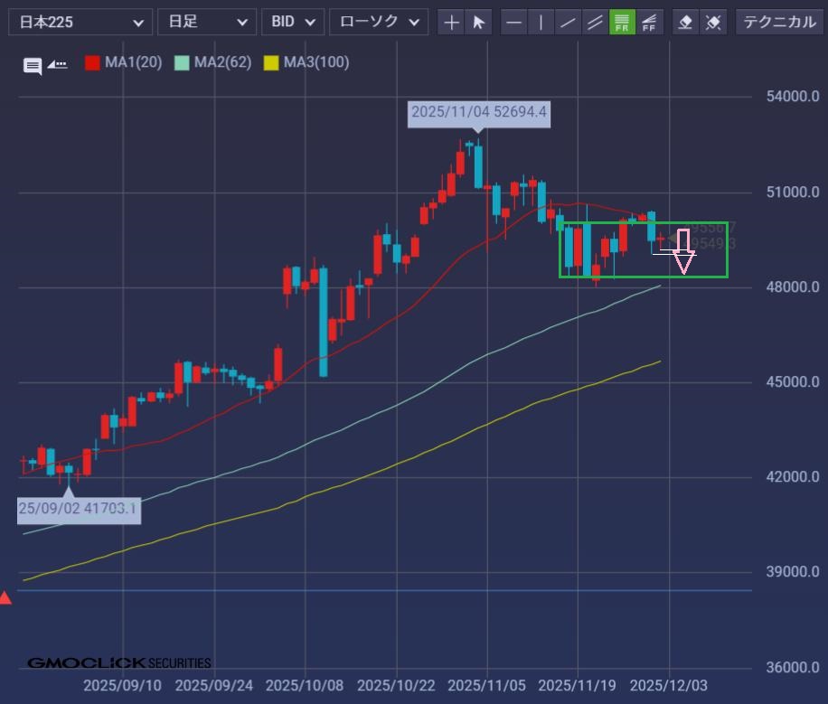Click the eraser tool icon
This screenshot has height=704, width=828.
(686, 22)
